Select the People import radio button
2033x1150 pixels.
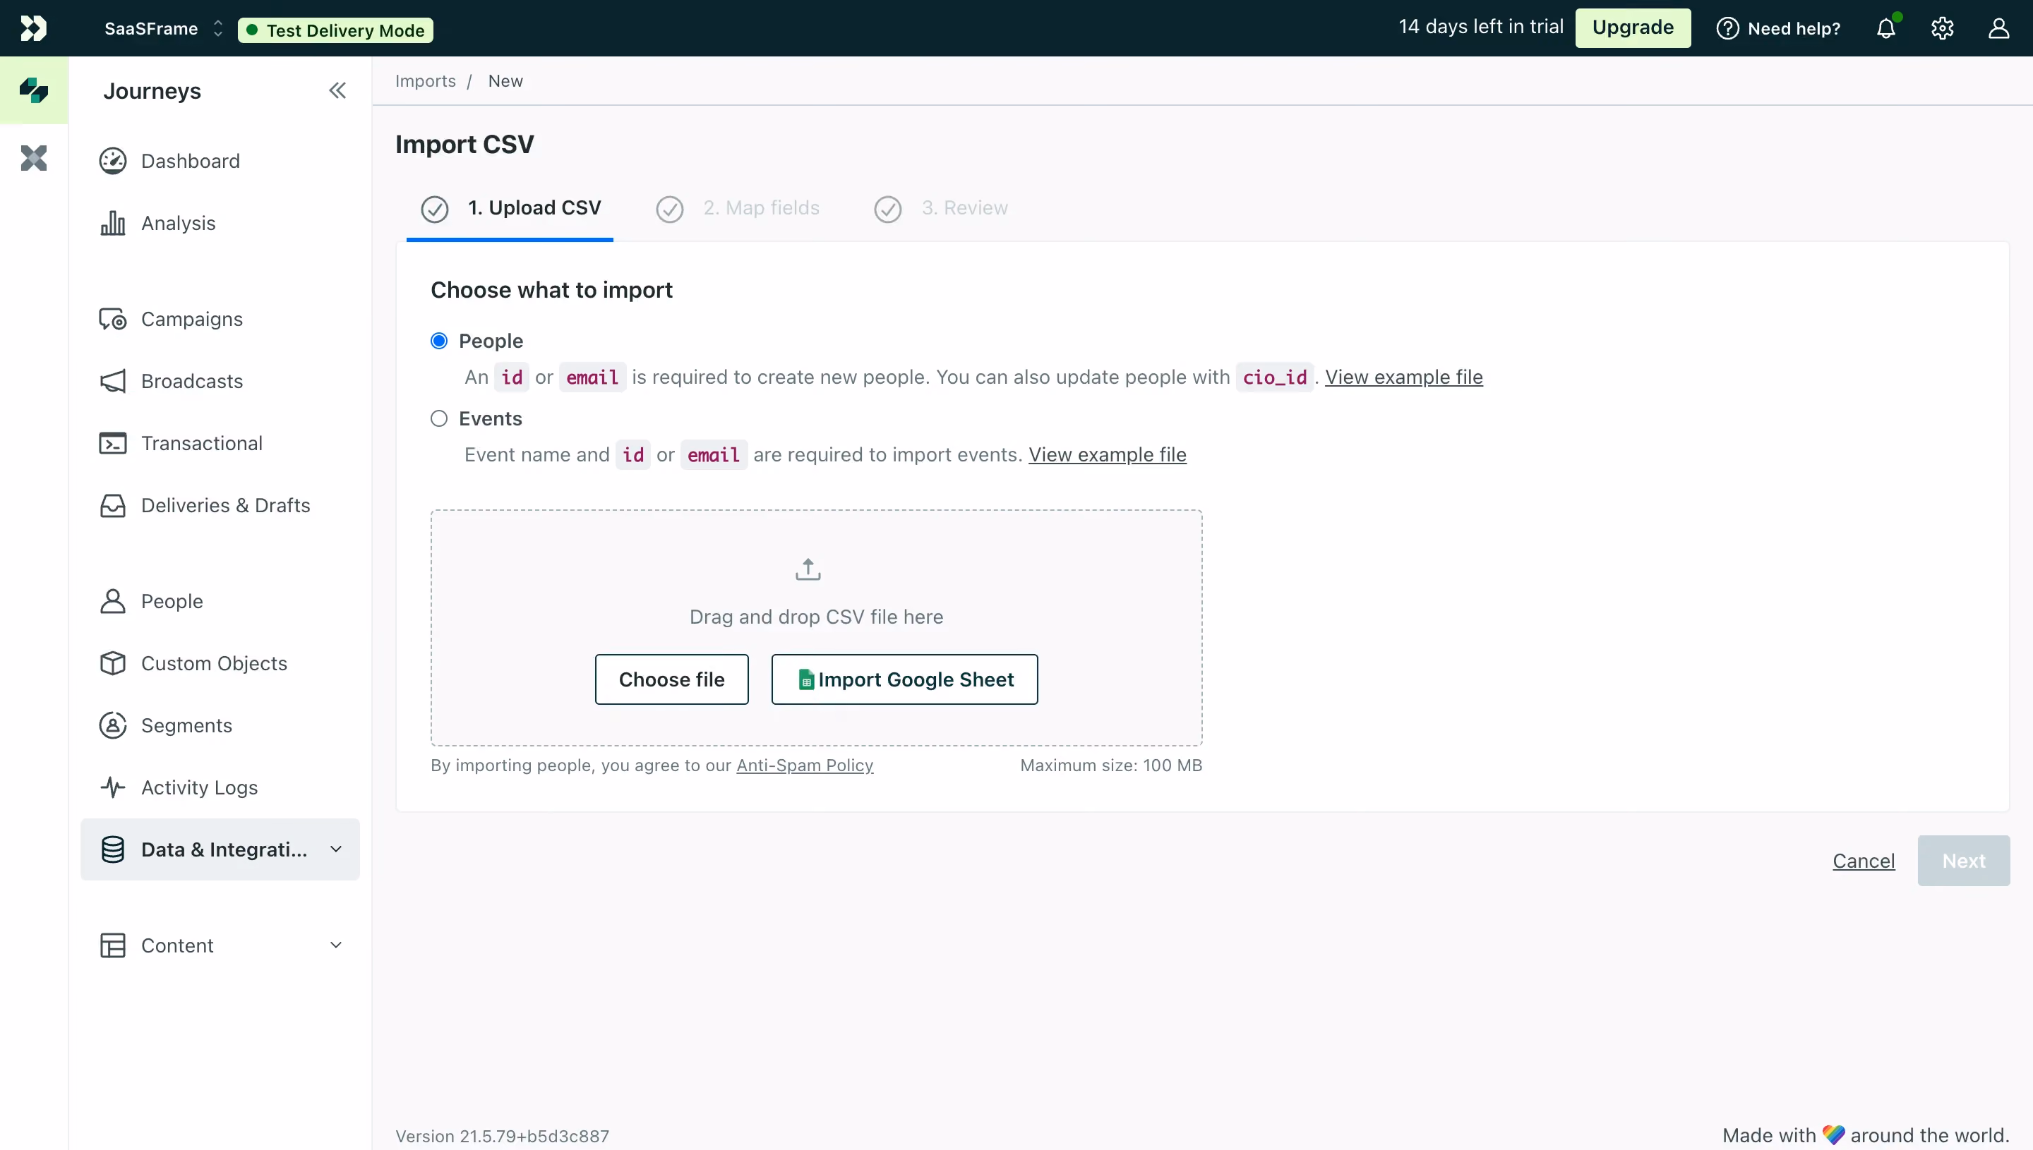point(439,341)
